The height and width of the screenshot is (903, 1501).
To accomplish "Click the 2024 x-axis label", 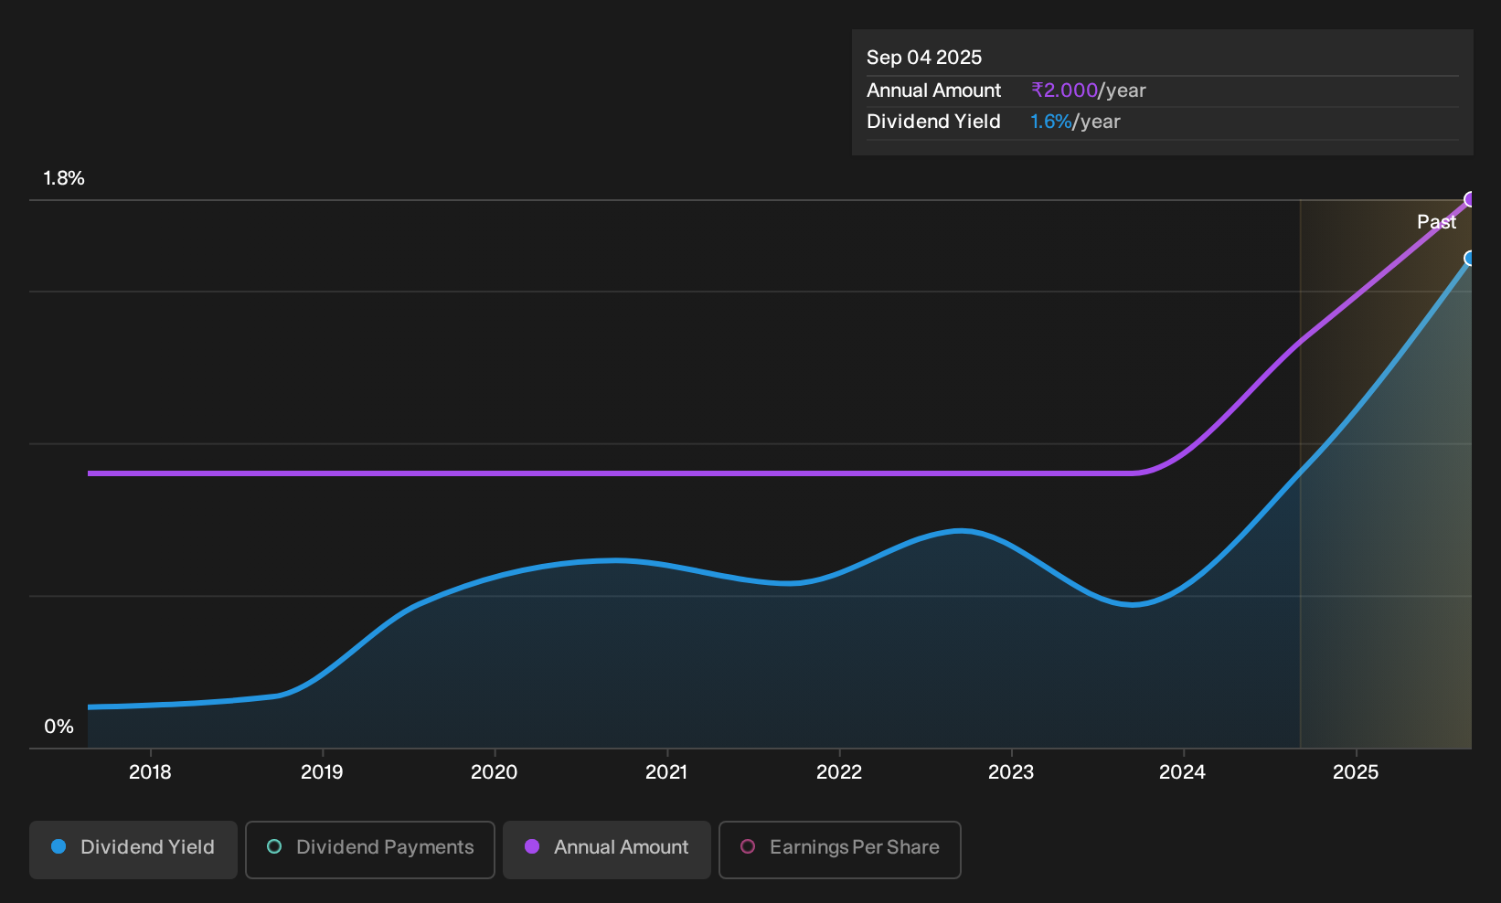I will 1183,772.
